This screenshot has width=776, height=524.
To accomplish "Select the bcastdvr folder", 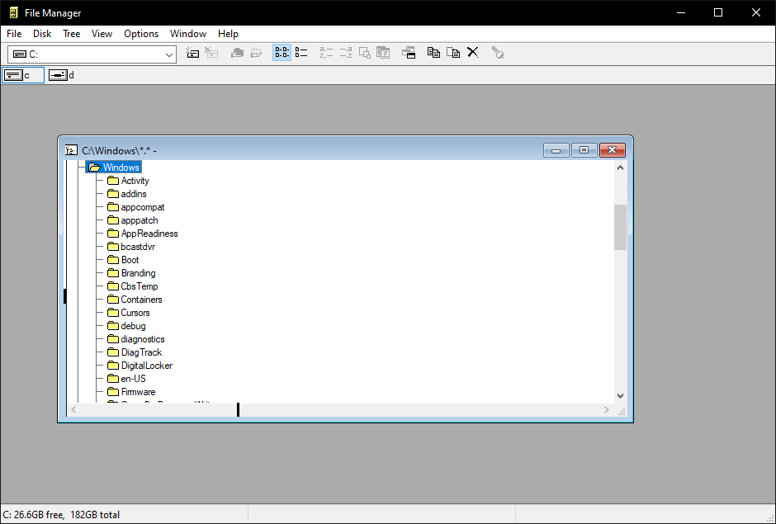I will pos(131,247).
